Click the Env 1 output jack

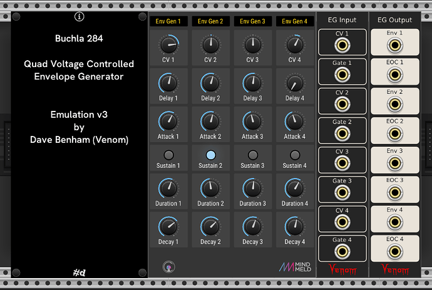(395, 45)
